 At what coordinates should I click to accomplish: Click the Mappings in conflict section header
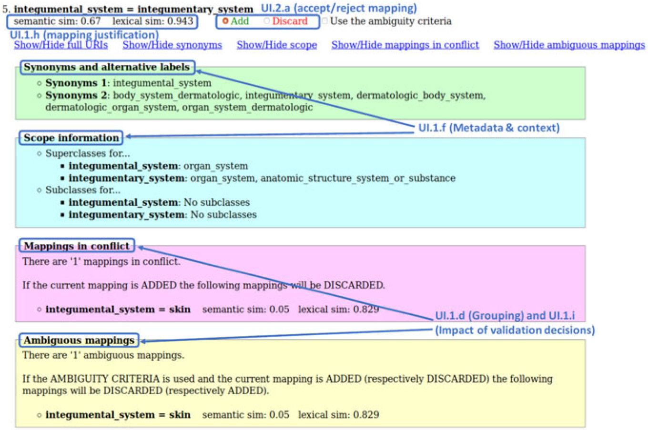click(x=77, y=246)
